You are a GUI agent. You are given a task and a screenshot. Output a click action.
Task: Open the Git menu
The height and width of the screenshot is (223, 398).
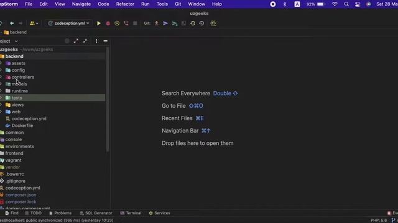pyautogui.click(x=178, y=4)
